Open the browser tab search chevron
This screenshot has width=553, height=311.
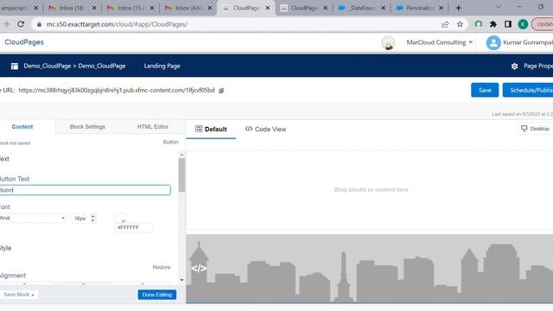499,7
